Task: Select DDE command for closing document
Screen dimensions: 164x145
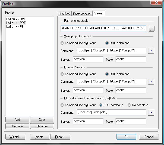Action: [x=111, y=105]
